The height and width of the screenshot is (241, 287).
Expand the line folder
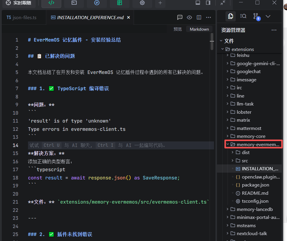[x=227, y=96]
